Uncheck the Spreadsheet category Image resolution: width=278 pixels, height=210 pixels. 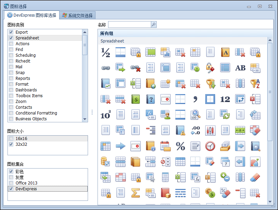(11, 38)
